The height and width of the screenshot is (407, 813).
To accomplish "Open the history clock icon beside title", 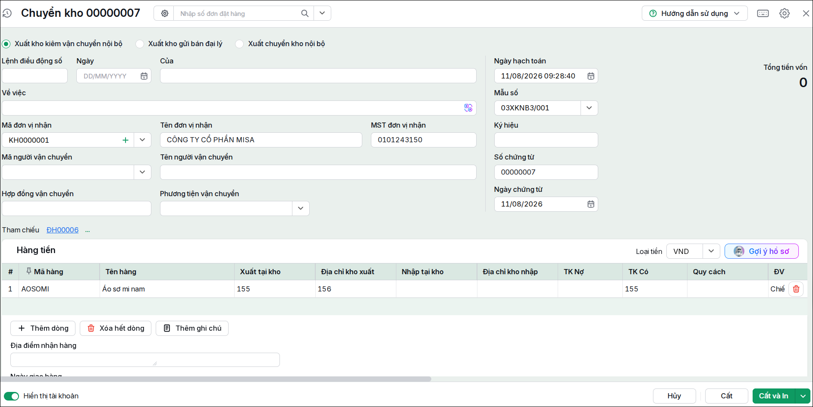I will pyautogui.click(x=7, y=13).
